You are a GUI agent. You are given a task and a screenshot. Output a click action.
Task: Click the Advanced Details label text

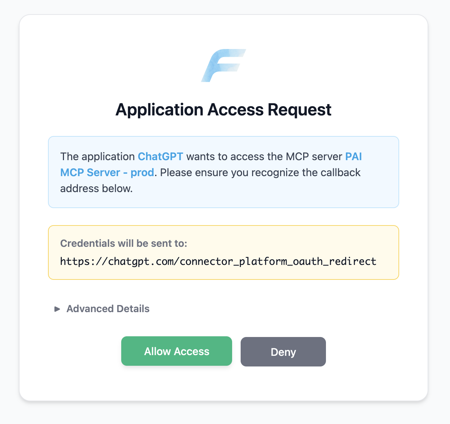[x=108, y=309]
